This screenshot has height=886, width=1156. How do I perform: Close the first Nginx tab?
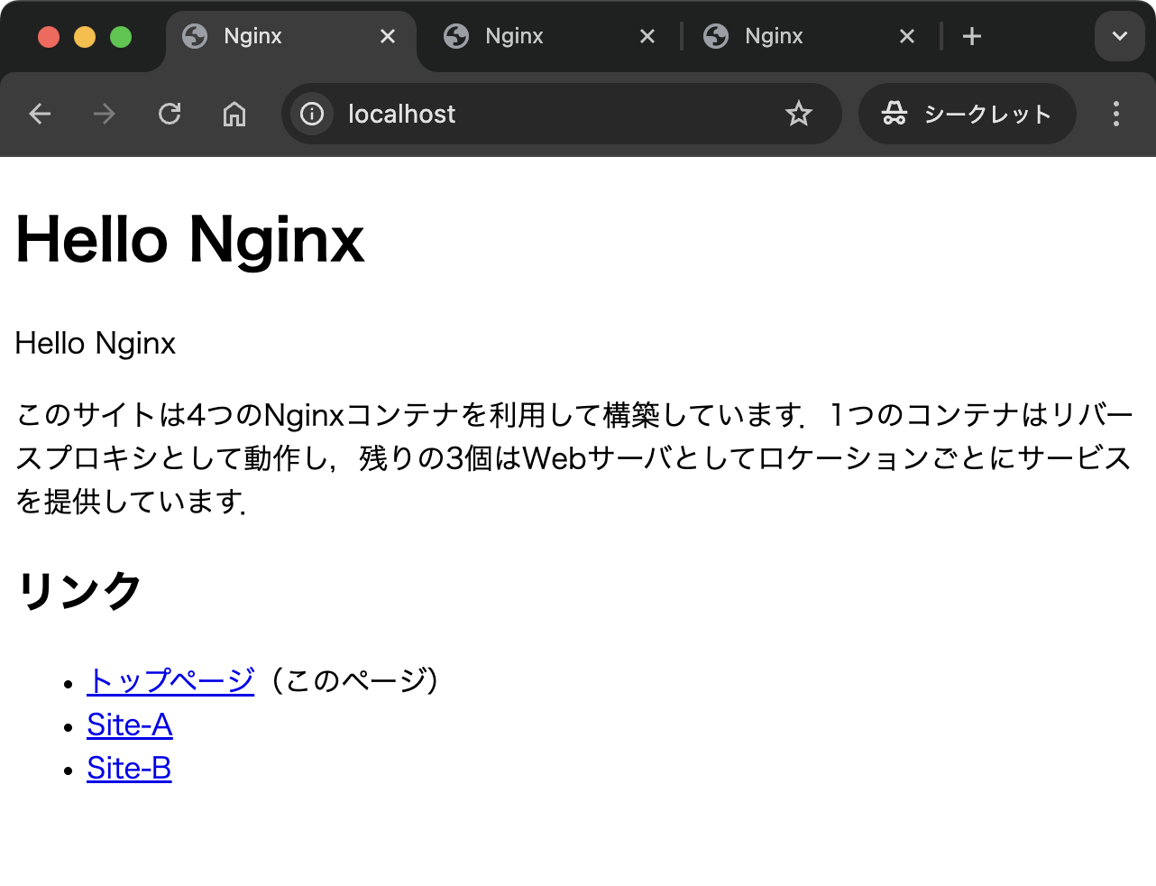[388, 36]
